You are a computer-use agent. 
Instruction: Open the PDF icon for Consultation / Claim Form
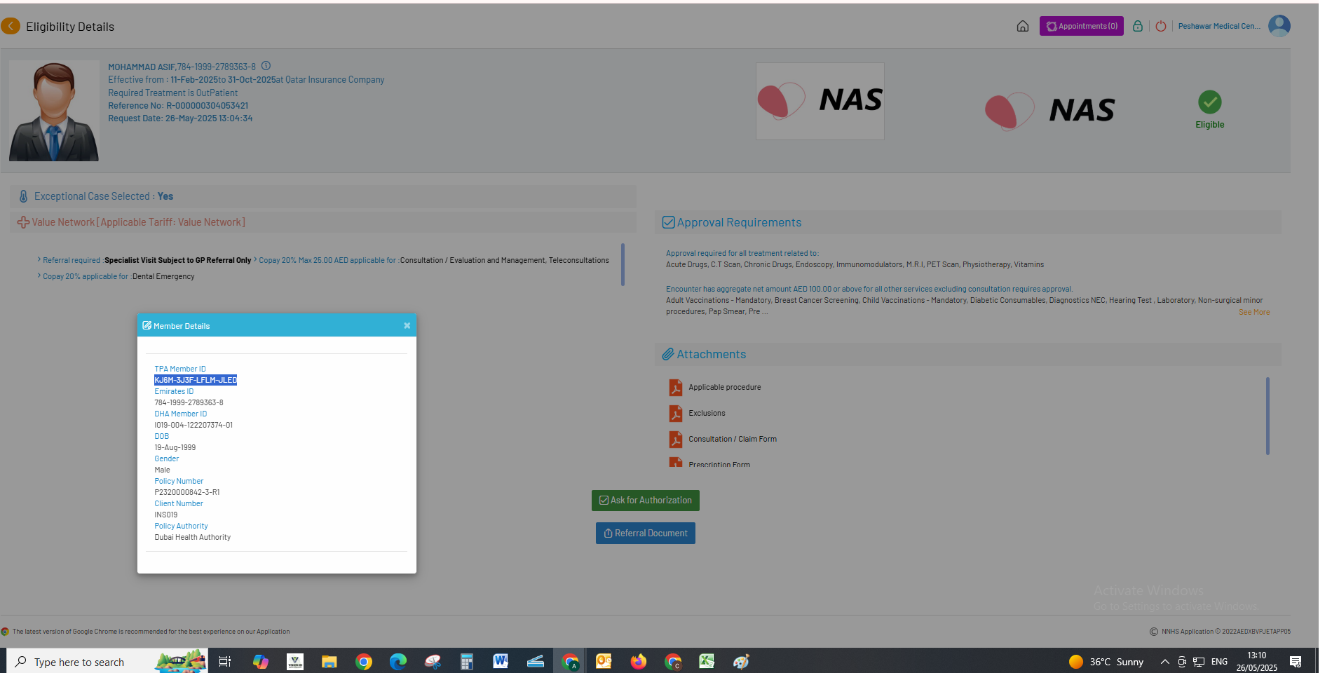[x=676, y=440]
